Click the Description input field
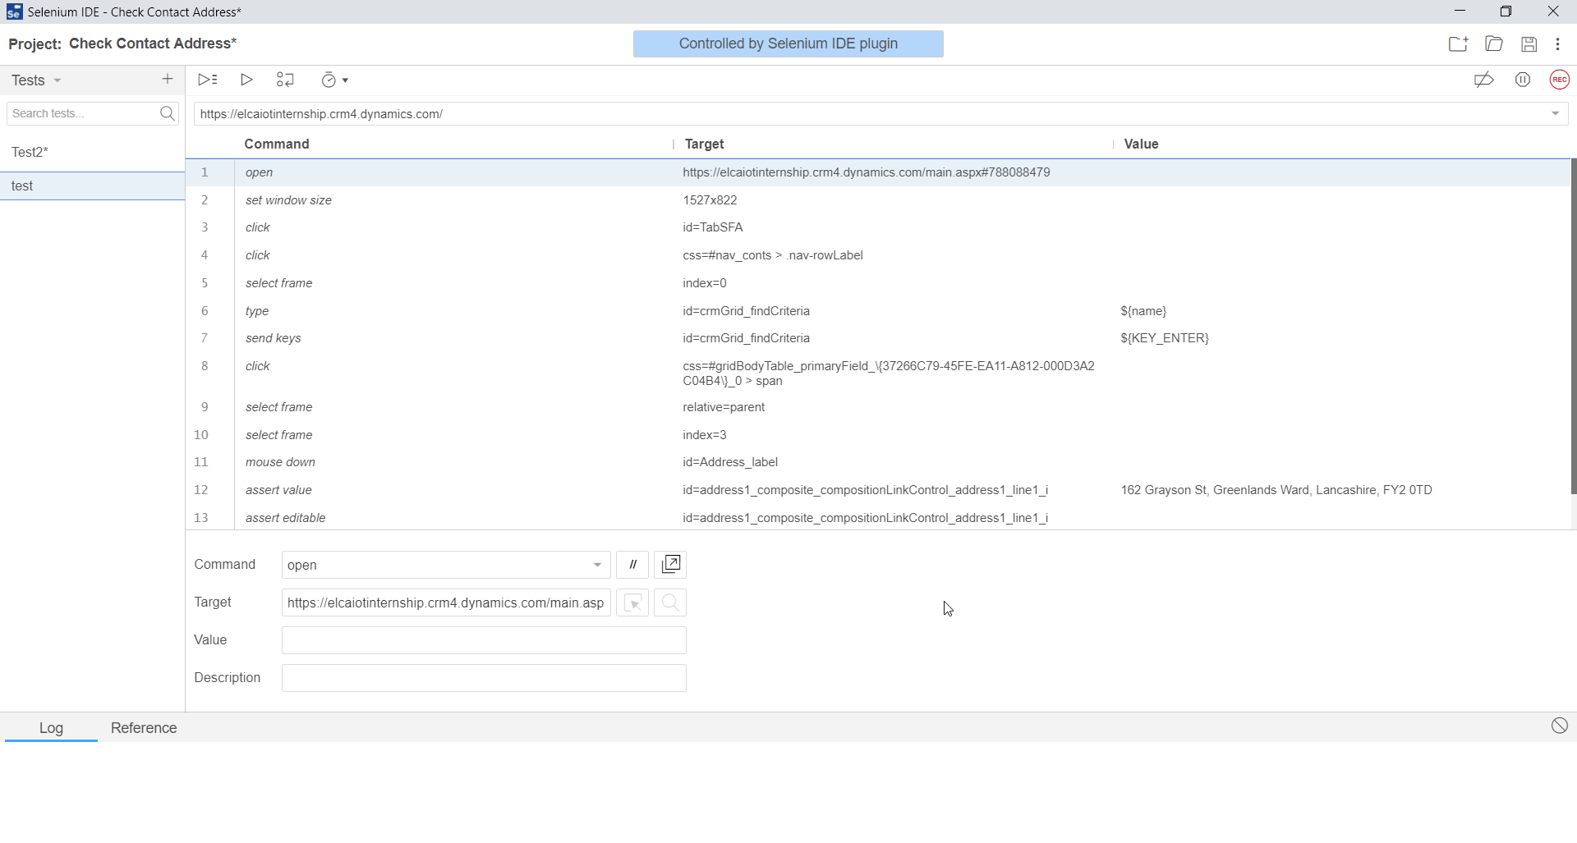1577x843 pixels. pos(484,678)
